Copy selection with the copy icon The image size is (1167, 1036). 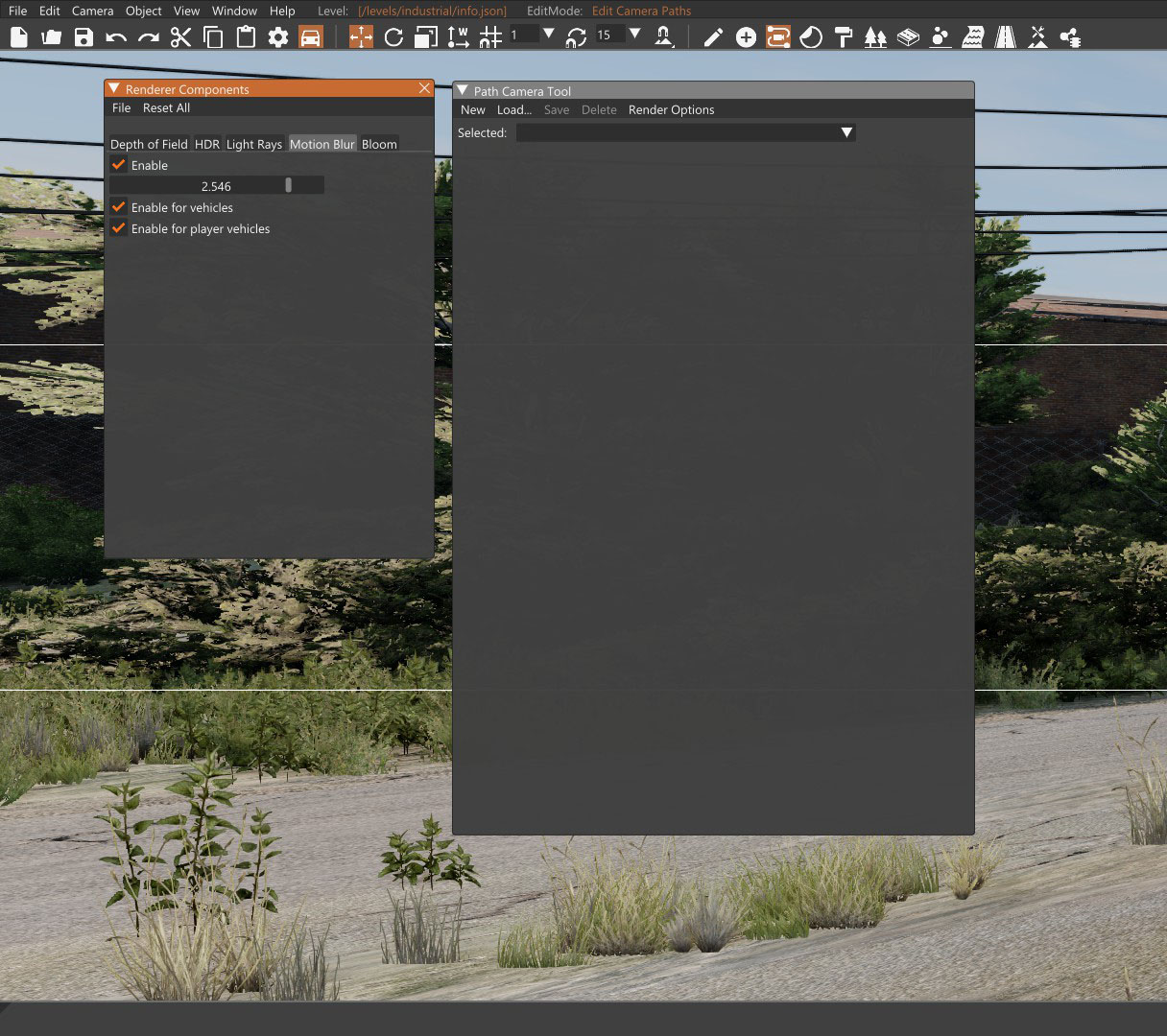(x=213, y=37)
